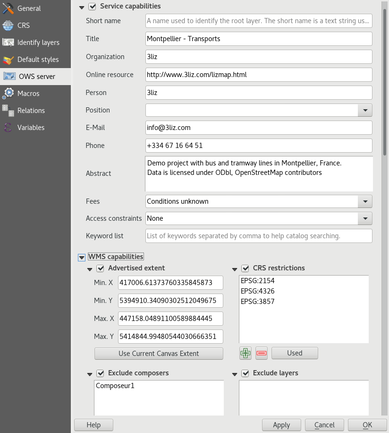
Task: Open the General settings icon
Action: pos(8,9)
